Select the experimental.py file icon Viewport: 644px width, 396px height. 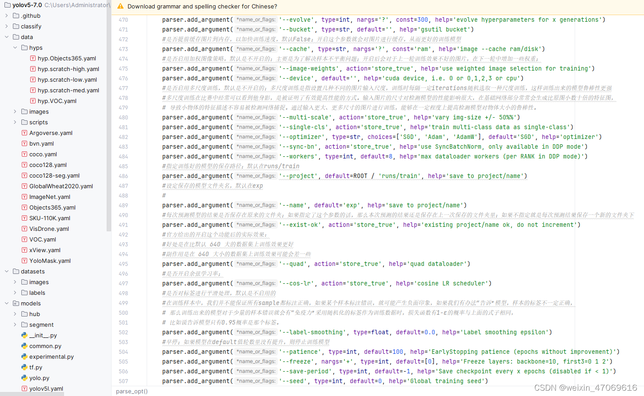click(25, 356)
